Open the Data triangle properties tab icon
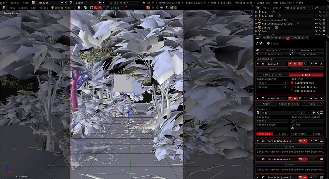 tap(292, 38)
